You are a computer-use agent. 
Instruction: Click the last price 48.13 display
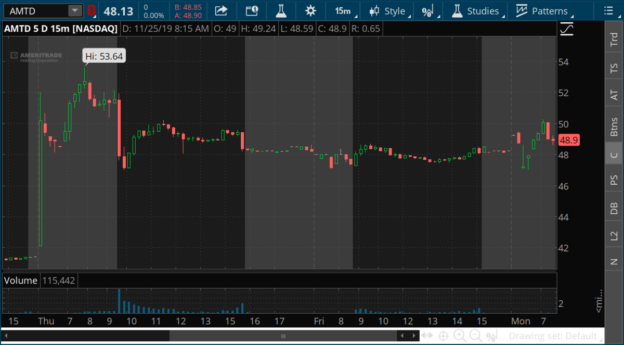118,11
